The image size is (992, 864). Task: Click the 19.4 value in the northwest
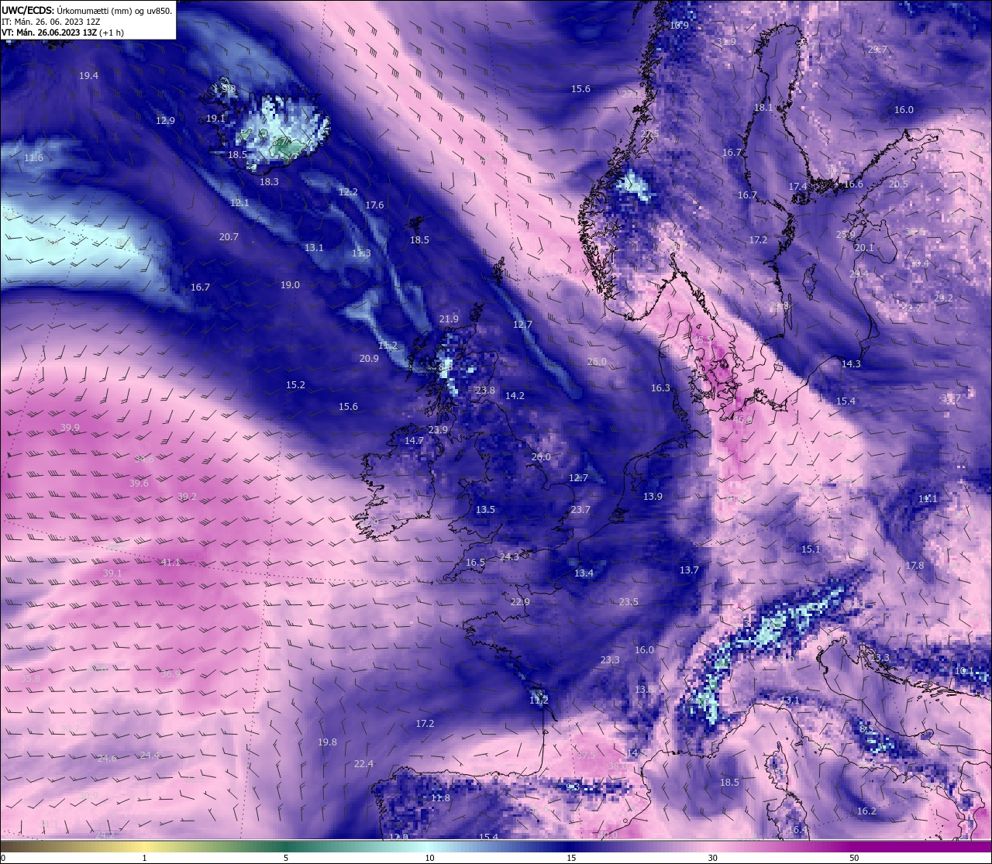(88, 76)
